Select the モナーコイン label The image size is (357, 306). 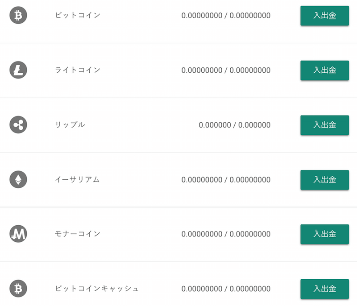(78, 234)
